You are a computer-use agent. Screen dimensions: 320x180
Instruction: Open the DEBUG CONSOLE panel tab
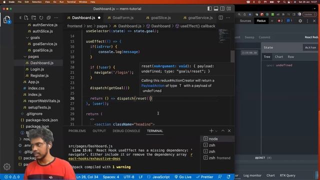pyautogui.click(x=126, y=131)
